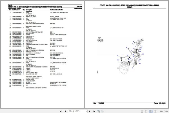Select the SEALING NUT part description
Image resolution: width=169 pixels, height=113 pixels.
[30, 33]
